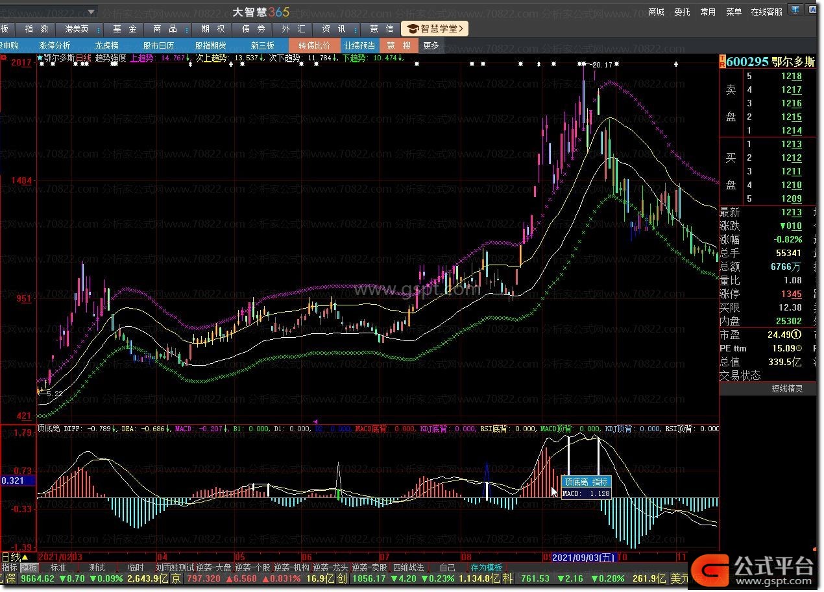Click the 2021/09/03(五) date marker
The width and height of the screenshot is (824, 592).
click(585, 557)
